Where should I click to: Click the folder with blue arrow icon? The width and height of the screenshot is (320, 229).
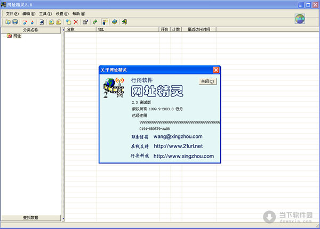click(x=51, y=22)
